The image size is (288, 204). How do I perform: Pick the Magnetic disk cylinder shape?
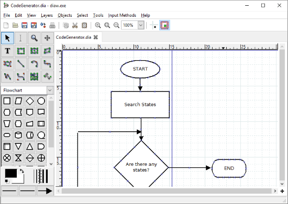[x=18, y=135]
